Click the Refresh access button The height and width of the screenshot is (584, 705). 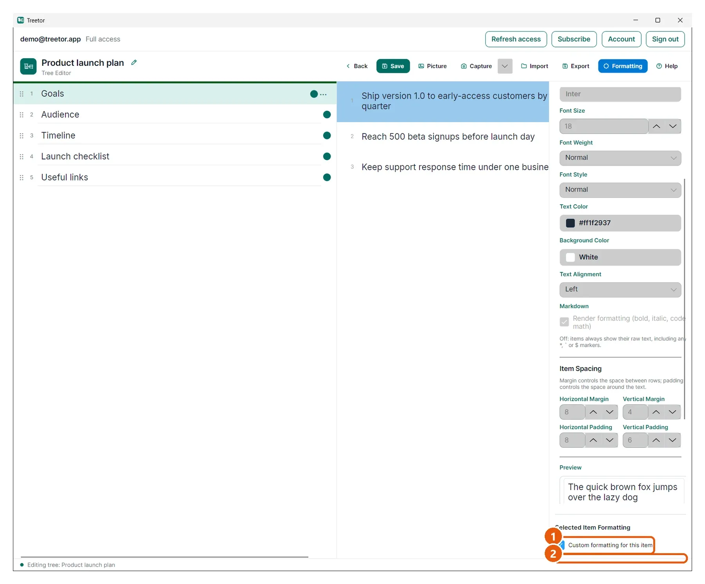(516, 39)
